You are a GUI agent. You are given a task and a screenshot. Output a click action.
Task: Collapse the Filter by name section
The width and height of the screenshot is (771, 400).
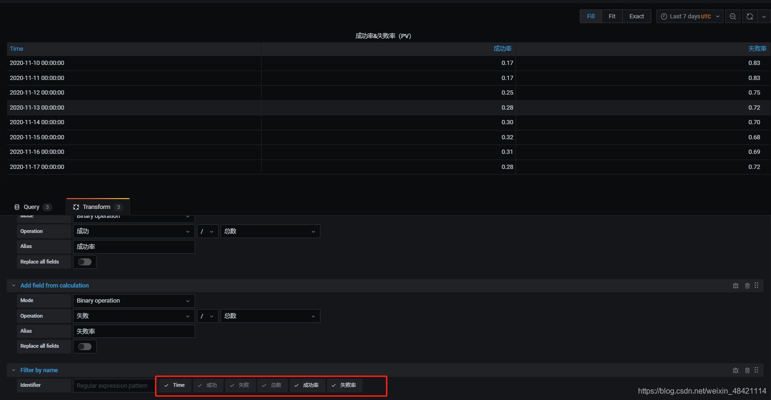tap(14, 370)
